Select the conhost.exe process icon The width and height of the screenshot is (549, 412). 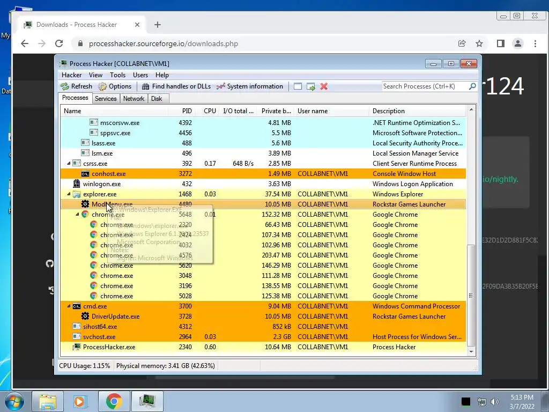[85, 173]
